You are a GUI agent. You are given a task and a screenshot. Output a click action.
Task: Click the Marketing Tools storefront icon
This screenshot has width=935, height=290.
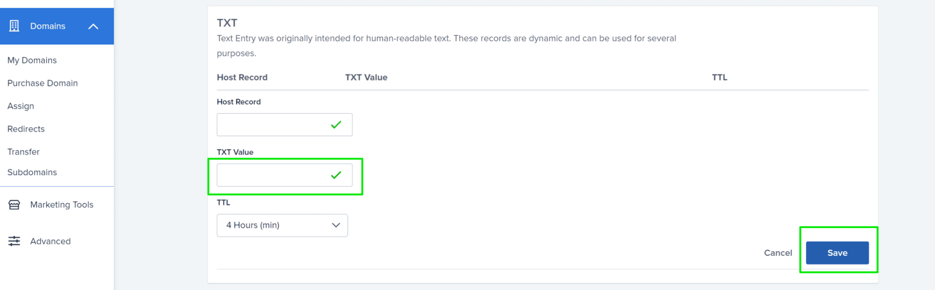[14, 205]
